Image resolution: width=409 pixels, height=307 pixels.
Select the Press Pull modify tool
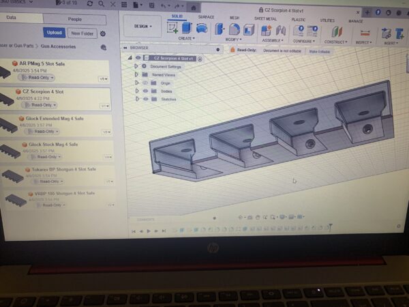click(x=221, y=29)
